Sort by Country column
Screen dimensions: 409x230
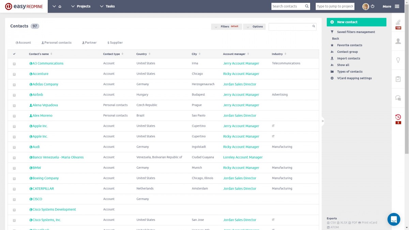click(143, 54)
